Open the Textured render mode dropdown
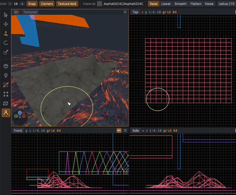The height and width of the screenshot is (195, 236). tap(30, 12)
